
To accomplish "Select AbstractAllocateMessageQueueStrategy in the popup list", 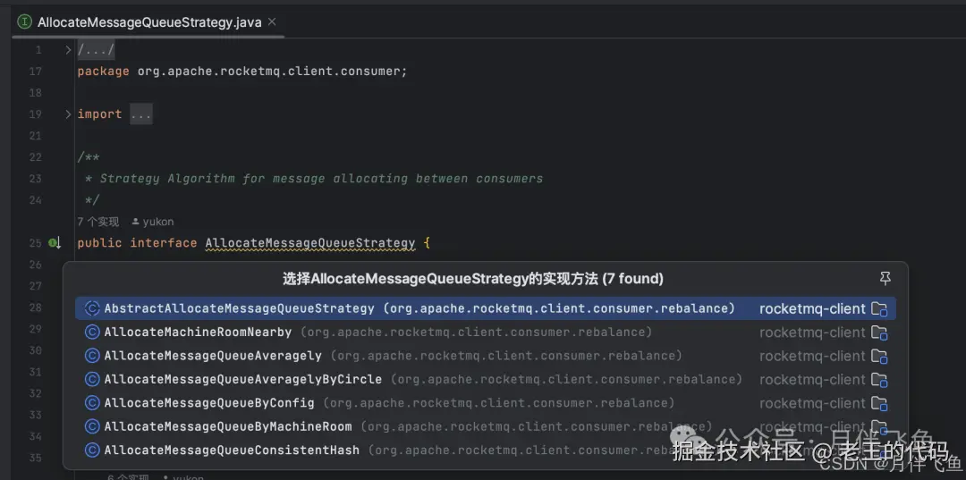I will (486, 308).
